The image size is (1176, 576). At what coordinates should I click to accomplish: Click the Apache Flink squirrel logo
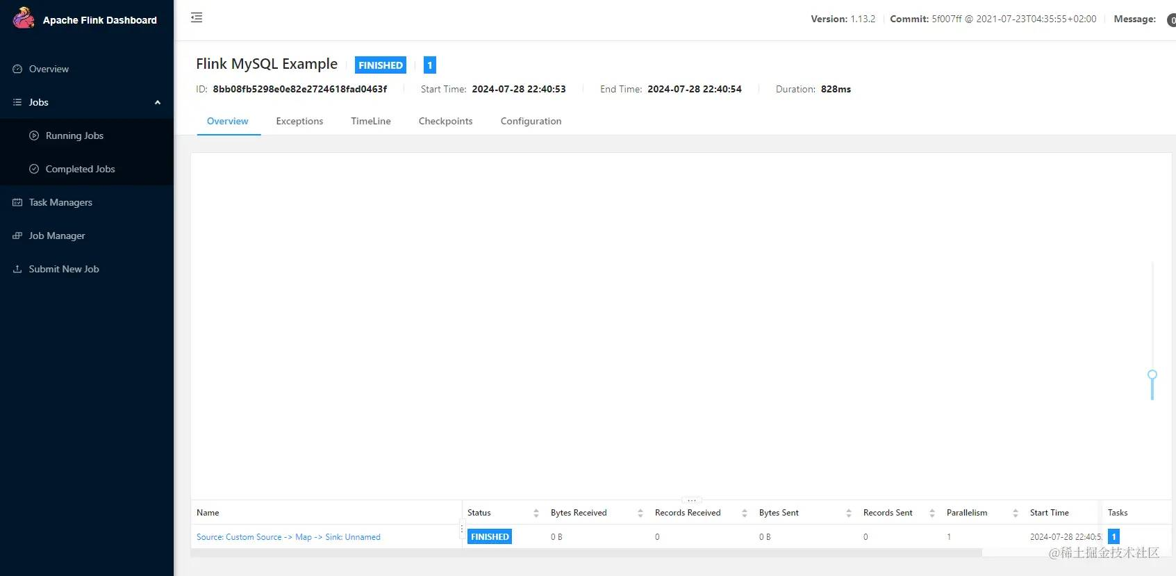(24, 17)
